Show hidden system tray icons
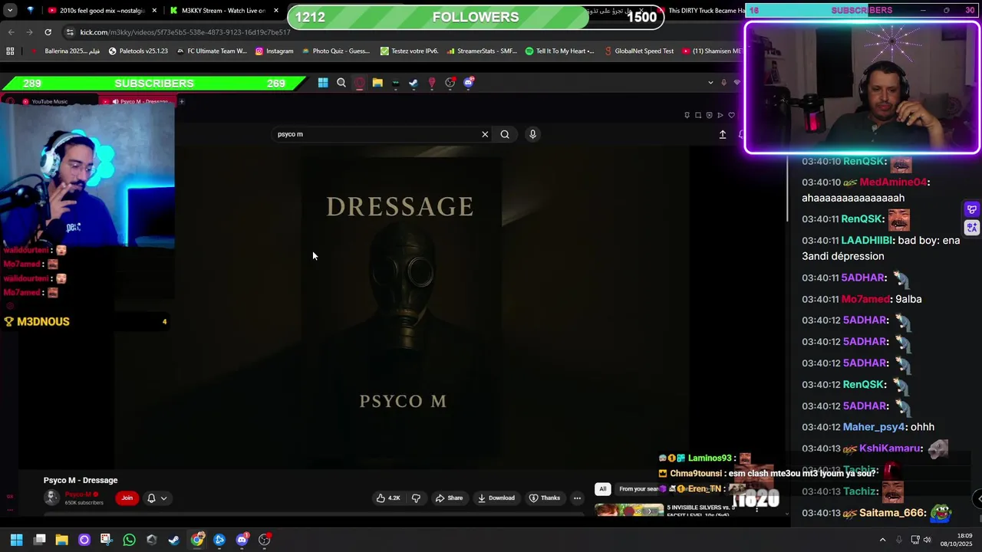Viewport: 982px width, 552px height. click(882, 540)
